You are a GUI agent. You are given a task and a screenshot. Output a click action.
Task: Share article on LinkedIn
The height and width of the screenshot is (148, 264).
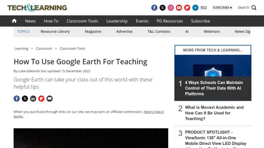click(x=33, y=99)
